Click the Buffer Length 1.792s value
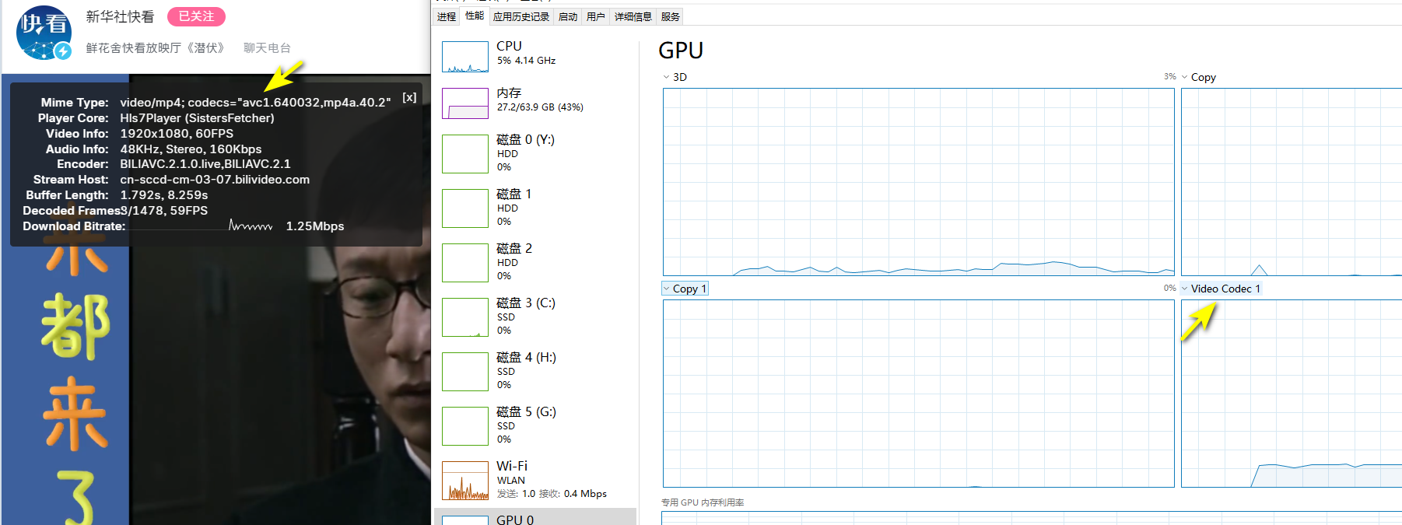Image resolution: width=1402 pixels, height=525 pixels. pos(164,195)
